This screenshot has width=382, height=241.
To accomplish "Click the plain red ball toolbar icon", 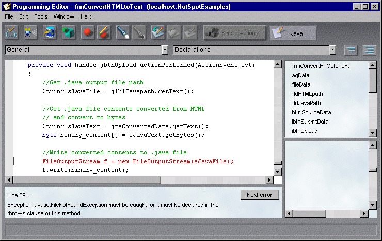I will coord(88,32).
